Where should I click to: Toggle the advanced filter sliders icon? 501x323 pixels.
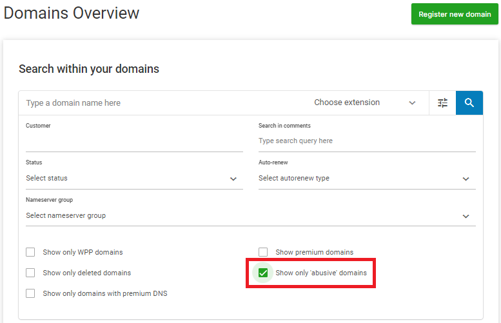click(x=442, y=103)
